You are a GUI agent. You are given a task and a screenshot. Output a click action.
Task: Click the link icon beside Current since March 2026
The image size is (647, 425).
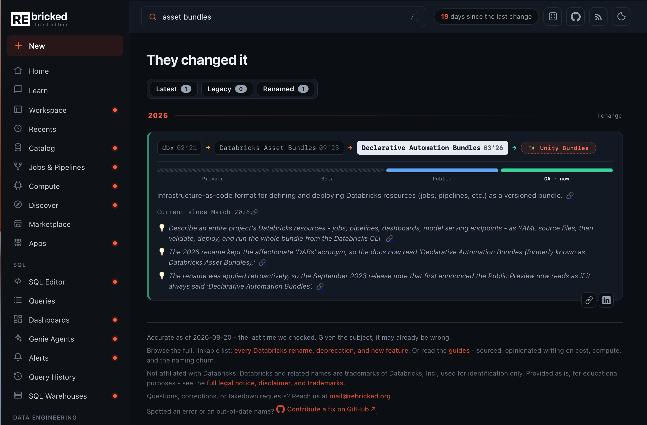pos(254,212)
